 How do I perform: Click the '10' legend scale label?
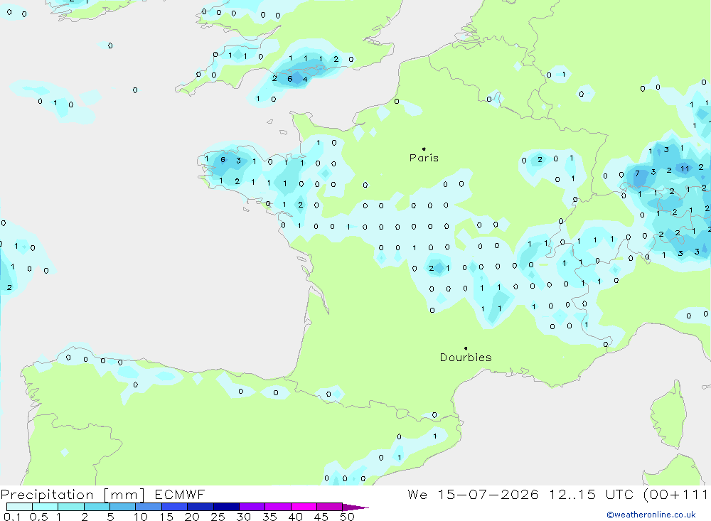tap(141, 517)
